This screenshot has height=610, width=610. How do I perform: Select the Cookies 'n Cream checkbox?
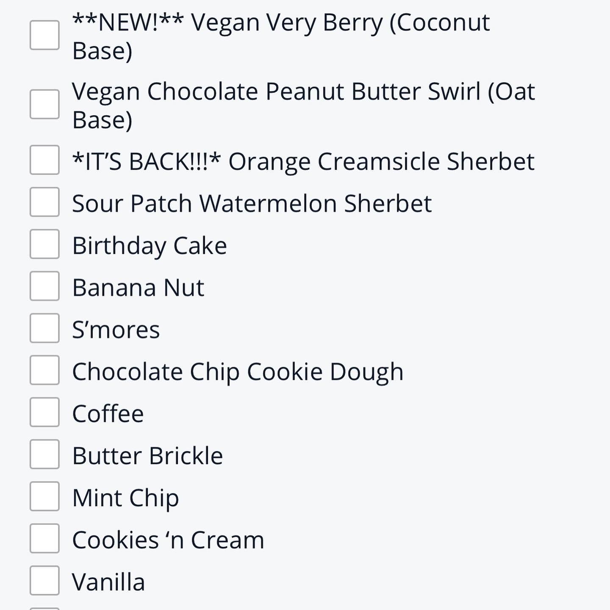[44, 538]
